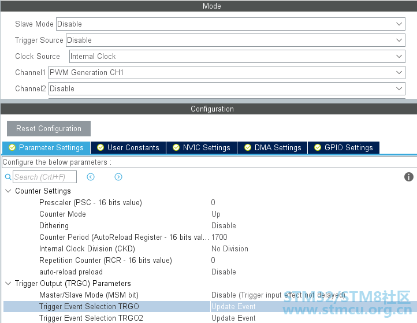Click the Counter Mode row label
Screen dimensions: 417x323
[x=62, y=214]
